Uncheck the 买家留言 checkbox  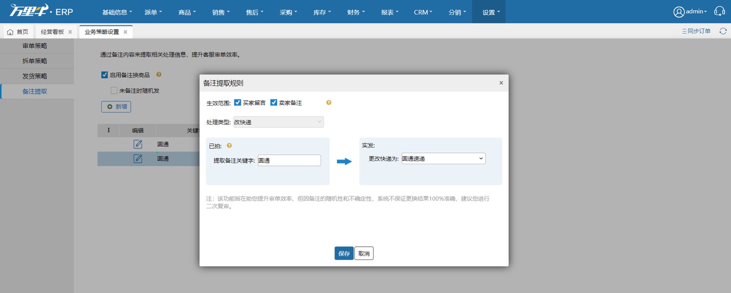pos(238,102)
